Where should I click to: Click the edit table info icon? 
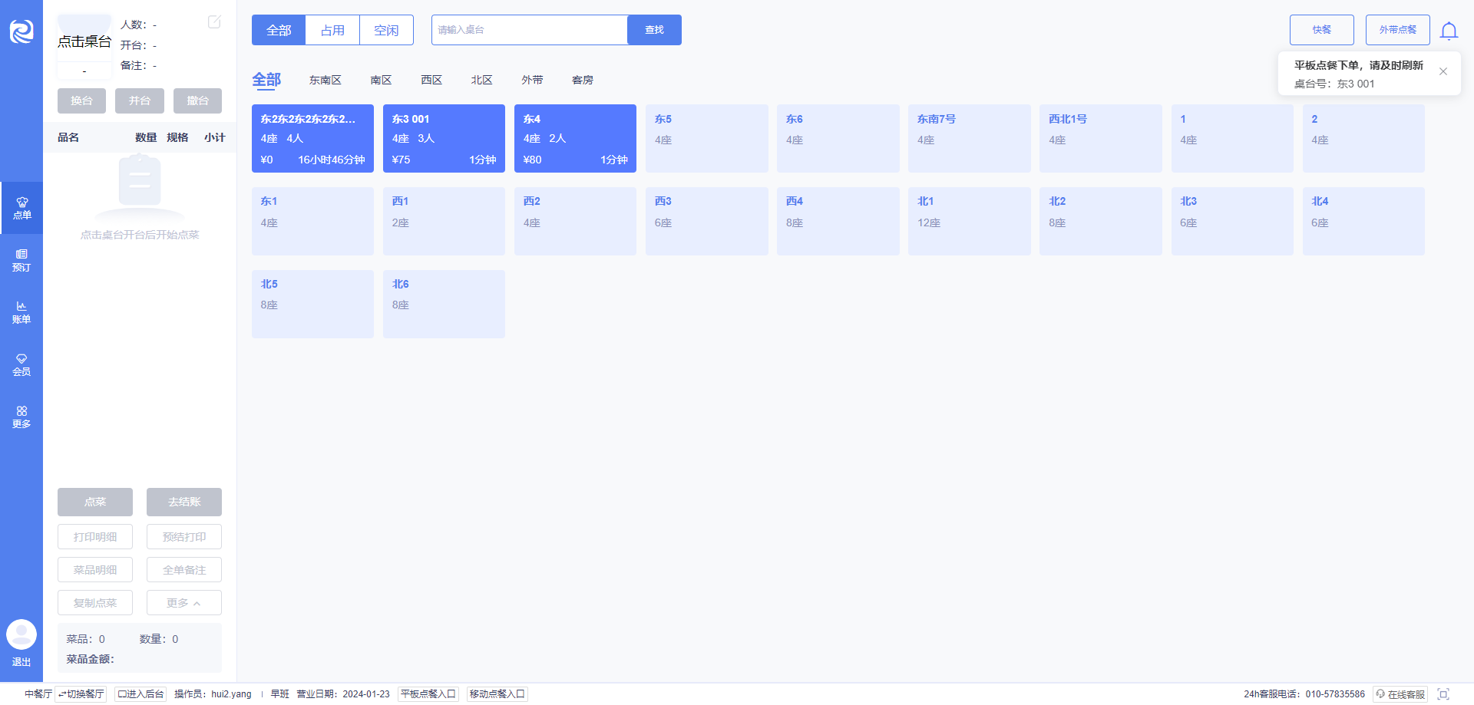point(214,22)
